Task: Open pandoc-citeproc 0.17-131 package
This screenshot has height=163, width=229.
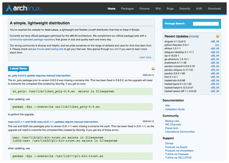Action: [179, 70]
